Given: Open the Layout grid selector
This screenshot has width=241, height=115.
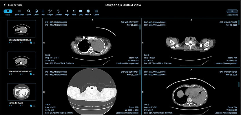Looking at the screenshot, I should tap(96, 11).
